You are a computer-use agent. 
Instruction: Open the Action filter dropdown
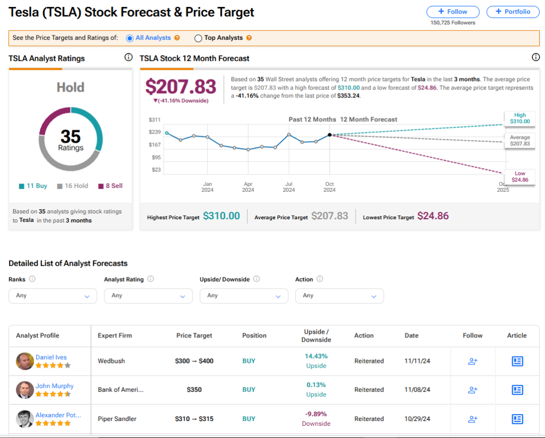[339, 295]
